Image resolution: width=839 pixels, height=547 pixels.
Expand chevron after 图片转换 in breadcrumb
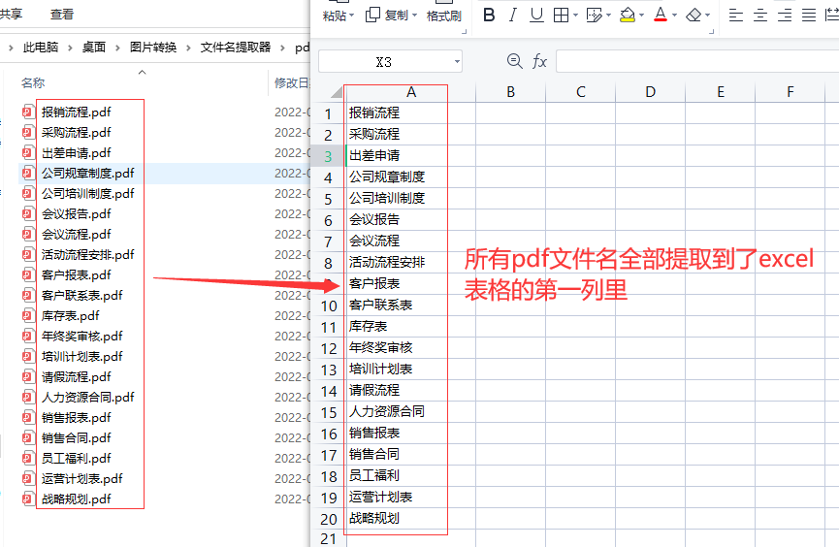coord(188,48)
